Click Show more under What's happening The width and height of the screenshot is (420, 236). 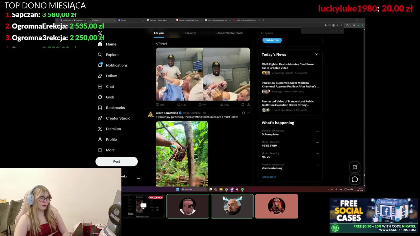point(269,177)
